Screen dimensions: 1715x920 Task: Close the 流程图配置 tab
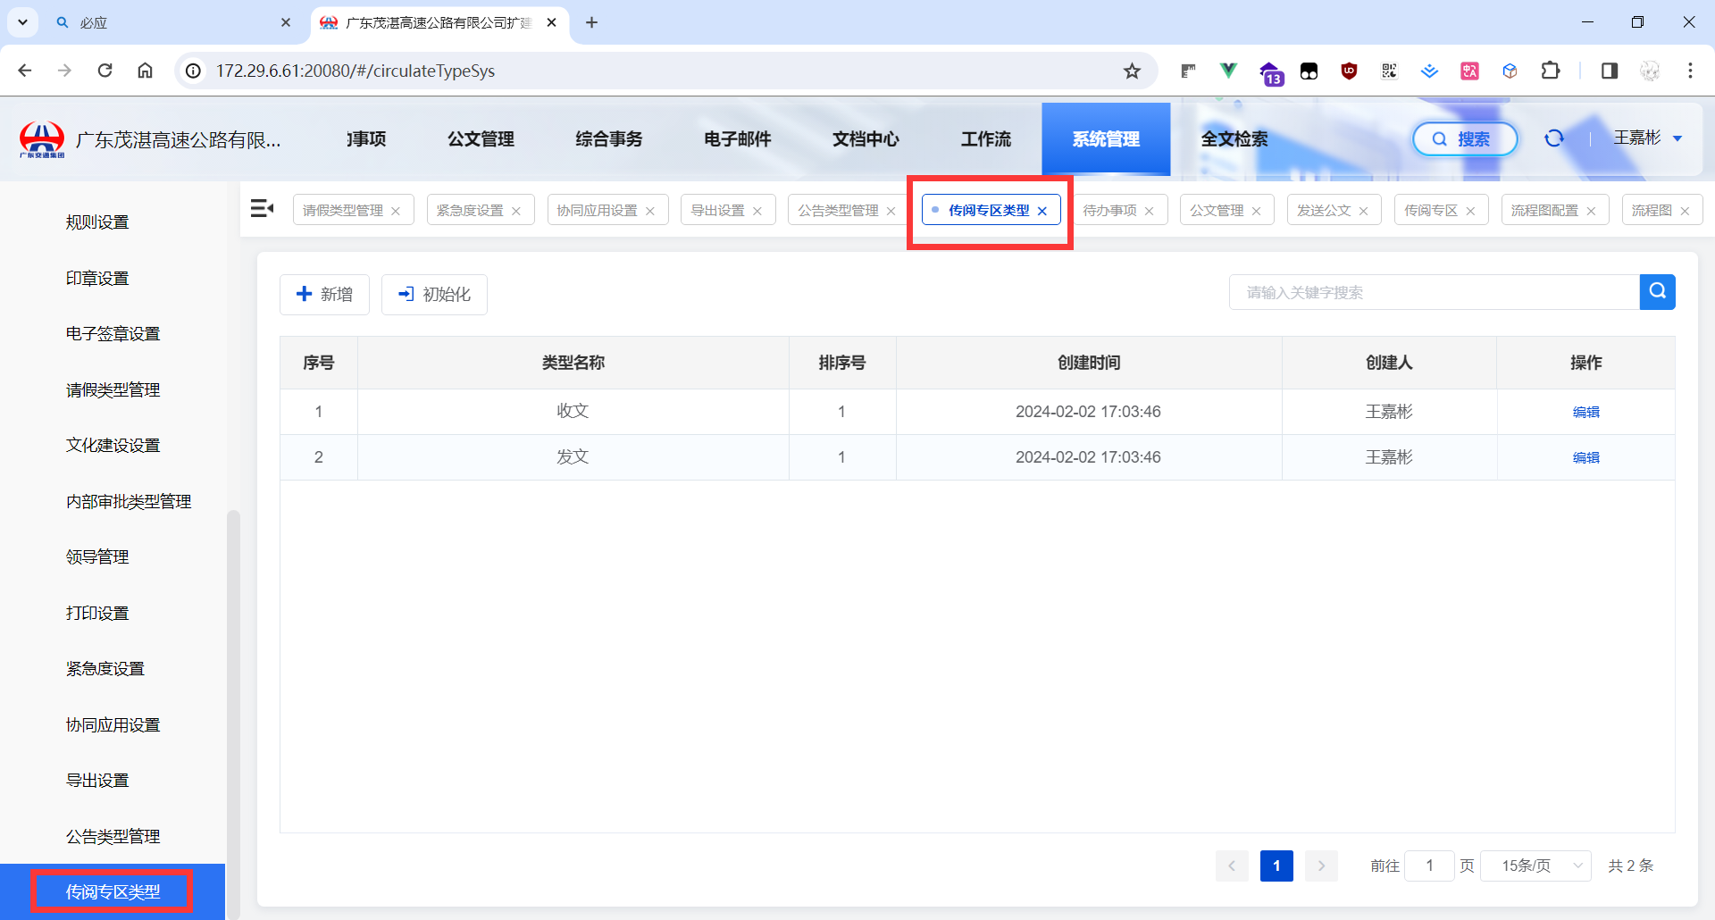[x=1591, y=211]
